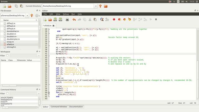Click the Paste icon in the main toolbar

(x=21, y=6)
